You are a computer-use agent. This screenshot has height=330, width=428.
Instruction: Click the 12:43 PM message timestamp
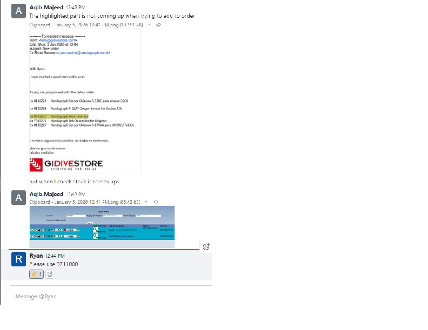(x=75, y=194)
